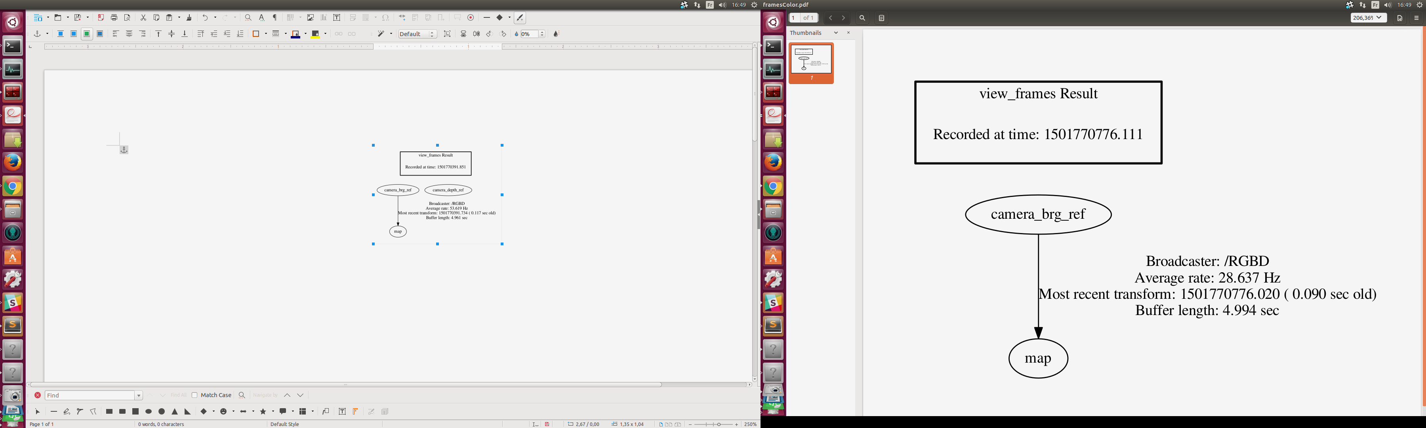Click the Cut scissors icon
Screen dimensions: 1426x428
click(143, 18)
